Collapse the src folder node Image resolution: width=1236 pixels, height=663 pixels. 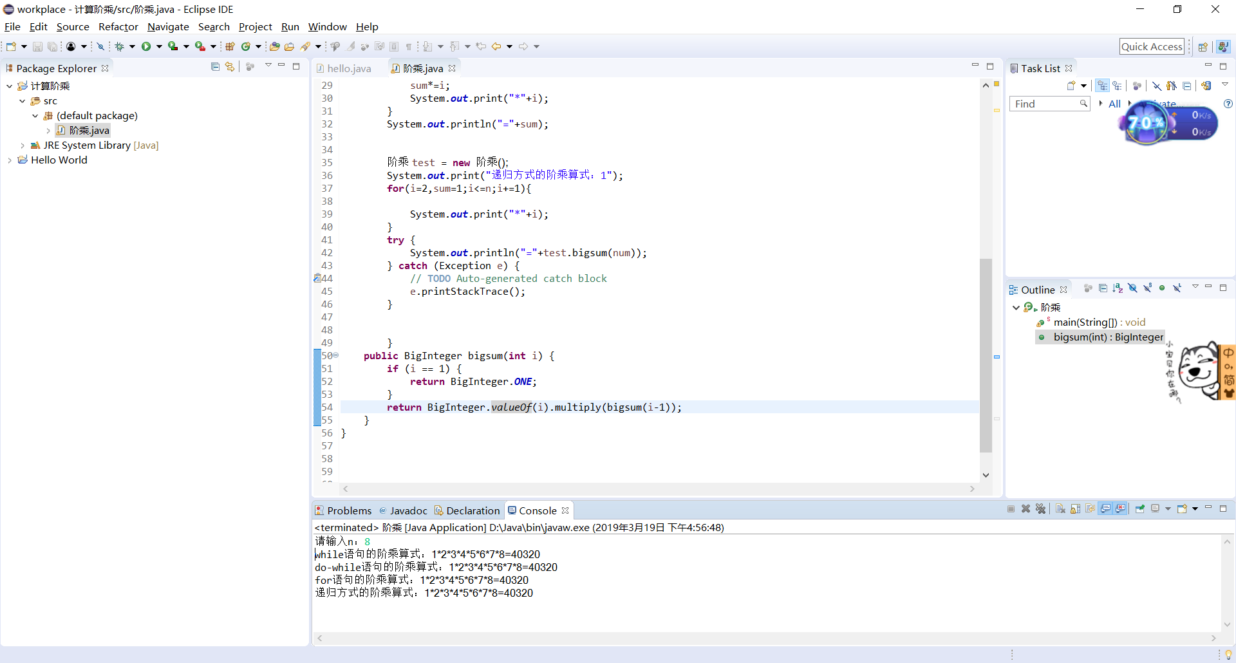[x=23, y=101]
